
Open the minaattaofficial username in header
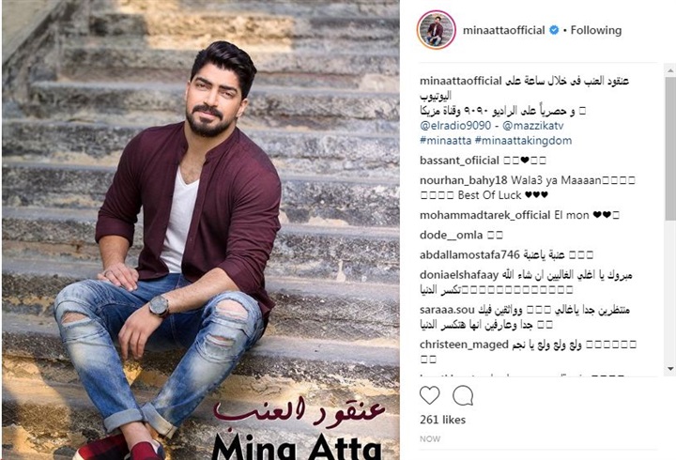pyautogui.click(x=503, y=30)
